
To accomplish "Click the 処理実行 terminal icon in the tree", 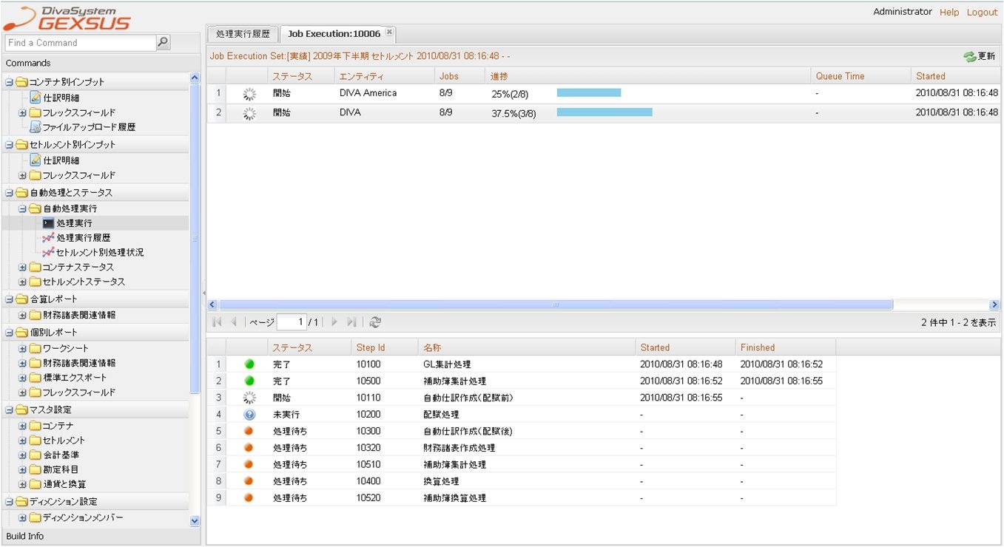I will [x=48, y=222].
